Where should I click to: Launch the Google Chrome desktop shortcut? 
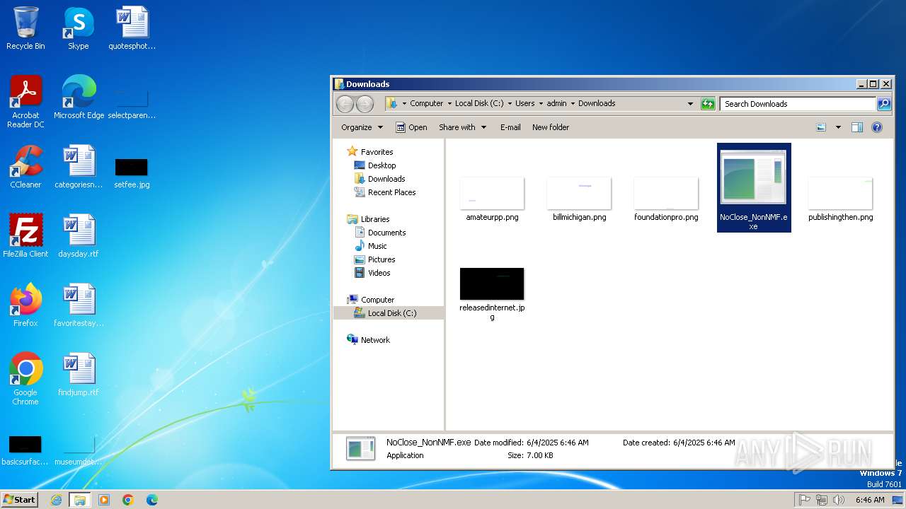(25, 378)
